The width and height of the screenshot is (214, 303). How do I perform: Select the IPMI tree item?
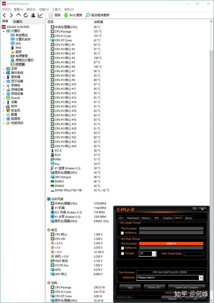click(16, 48)
